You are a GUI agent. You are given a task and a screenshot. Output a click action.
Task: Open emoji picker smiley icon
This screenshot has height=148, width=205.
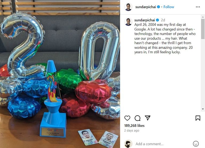click(196, 144)
